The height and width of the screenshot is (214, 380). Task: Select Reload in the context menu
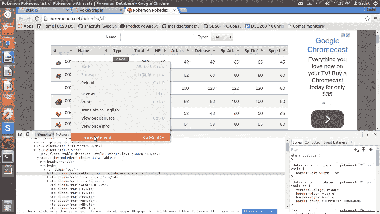pos(120,83)
